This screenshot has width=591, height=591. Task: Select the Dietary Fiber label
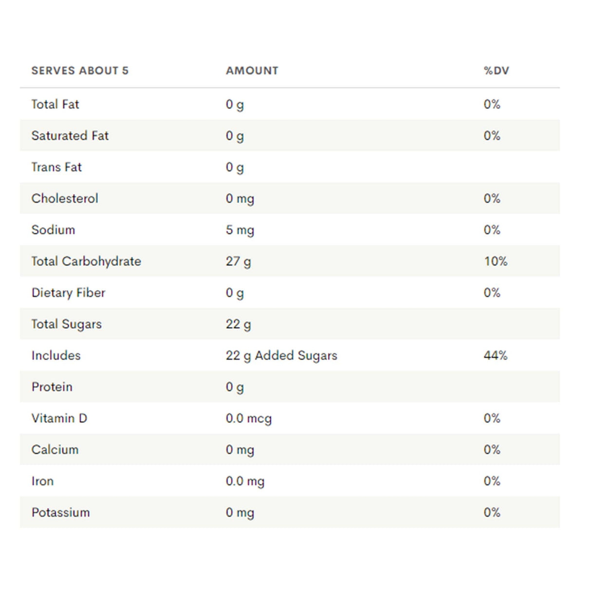click(68, 293)
